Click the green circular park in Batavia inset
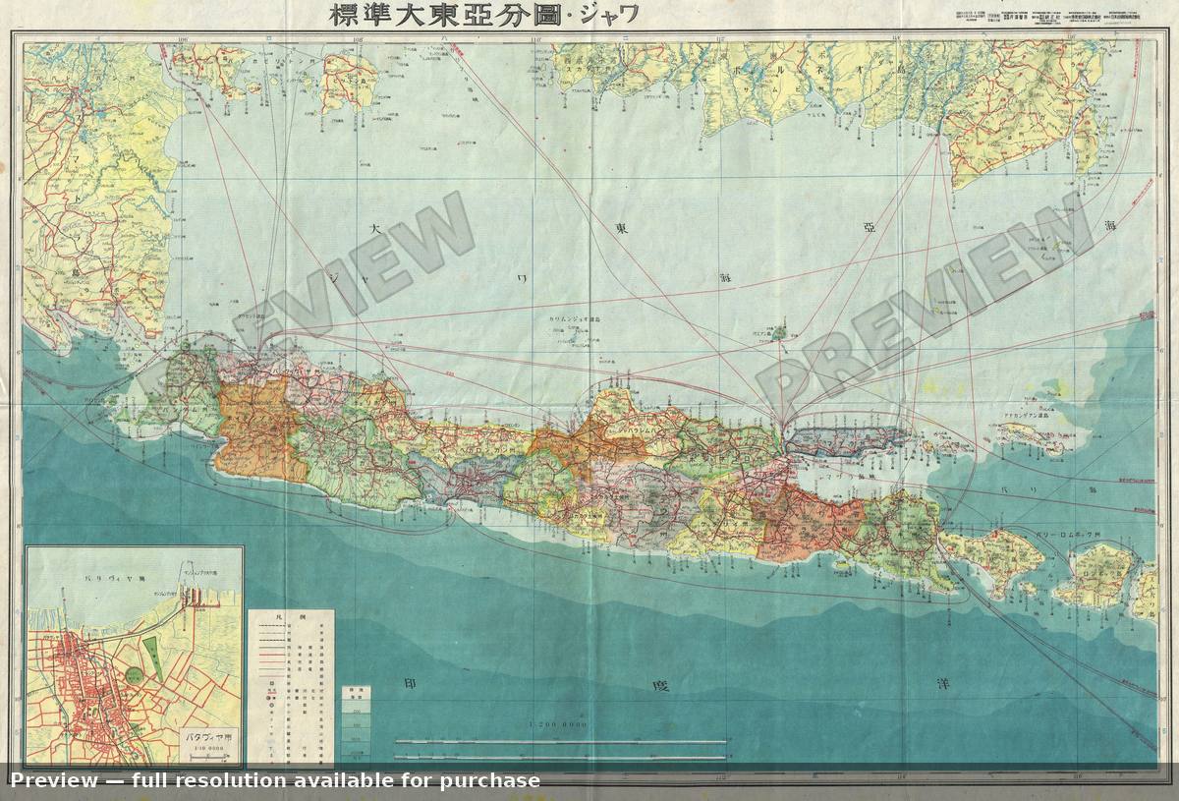The image size is (1179, 801). tap(133, 678)
